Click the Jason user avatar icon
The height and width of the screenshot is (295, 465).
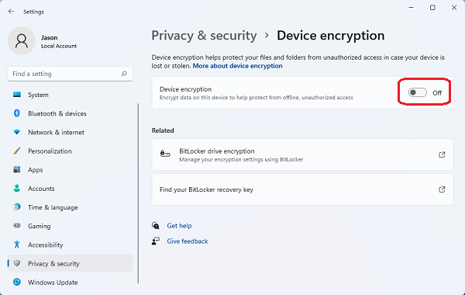[x=22, y=41]
